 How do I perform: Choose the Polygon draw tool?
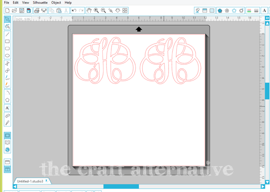(7, 63)
